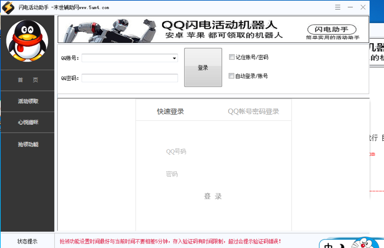Expand the QQ账号 dropdown arrow
This screenshot has width=384, height=248.
pos(174,58)
